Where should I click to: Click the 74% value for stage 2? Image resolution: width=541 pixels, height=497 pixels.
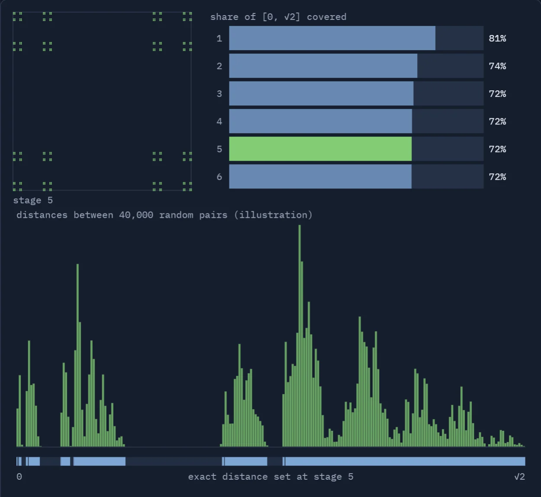pyautogui.click(x=497, y=66)
